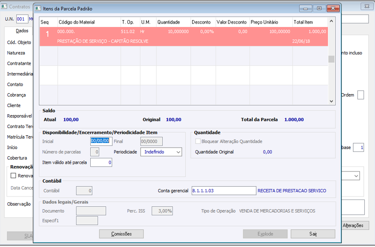Click the Contratos window icon

coord(4,6)
